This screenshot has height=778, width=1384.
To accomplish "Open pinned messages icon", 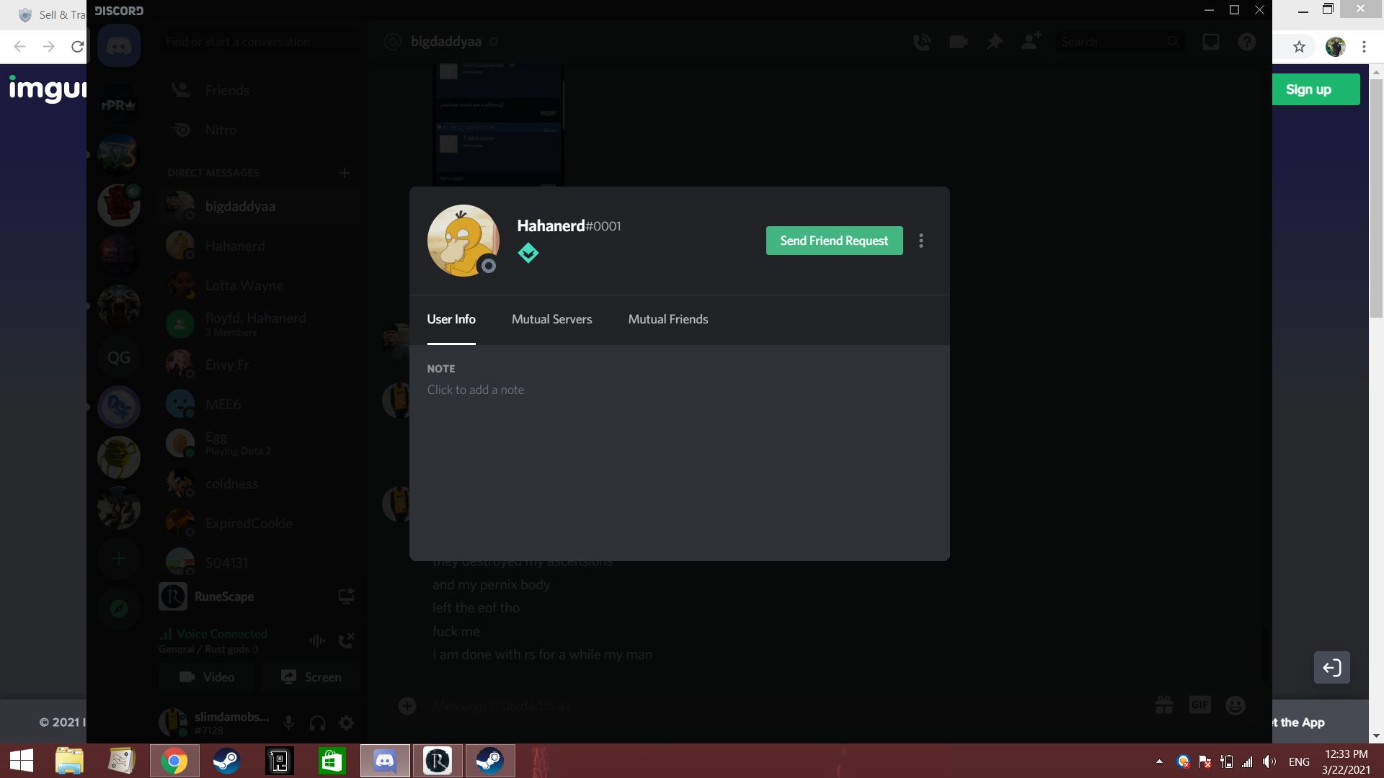I will click(995, 42).
